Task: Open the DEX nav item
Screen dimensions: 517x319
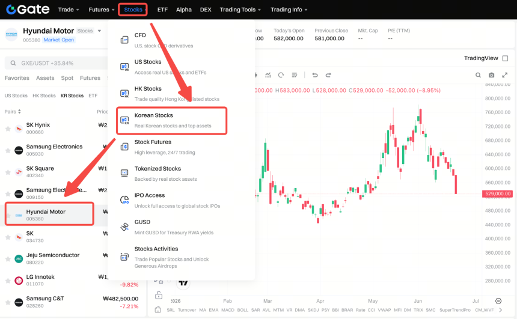Action: point(206,10)
